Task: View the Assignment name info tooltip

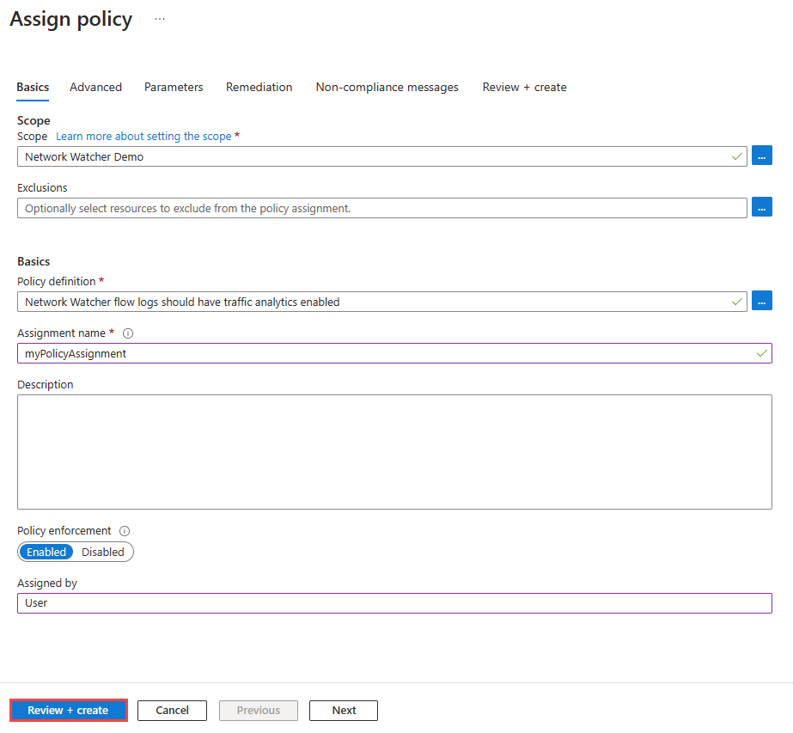Action: pyautogui.click(x=127, y=333)
